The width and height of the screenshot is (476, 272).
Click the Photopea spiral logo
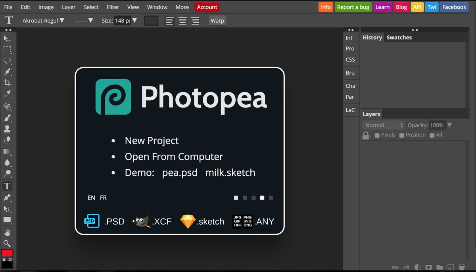click(x=113, y=97)
